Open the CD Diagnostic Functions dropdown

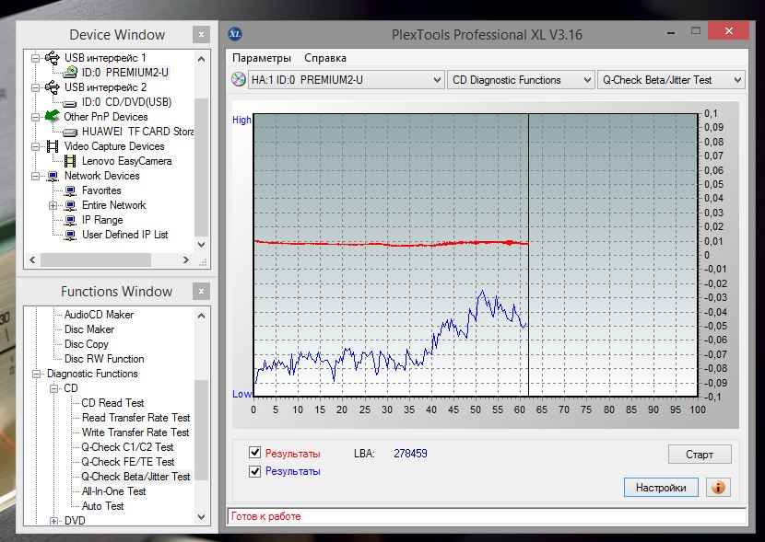click(x=521, y=80)
